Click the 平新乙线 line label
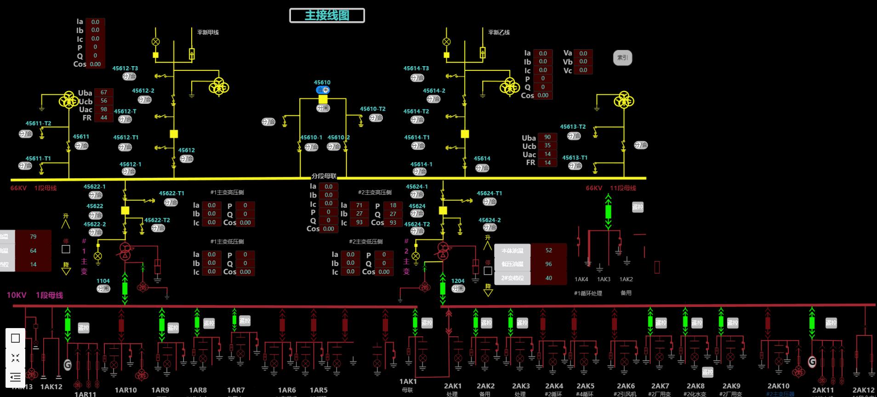The width and height of the screenshot is (877, 397). [x=499, y=32]
